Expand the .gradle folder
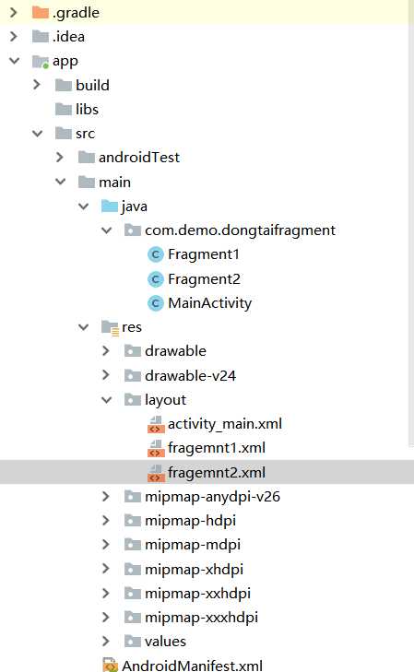Viewport: 414px width, 672px height. click(14, 12)
